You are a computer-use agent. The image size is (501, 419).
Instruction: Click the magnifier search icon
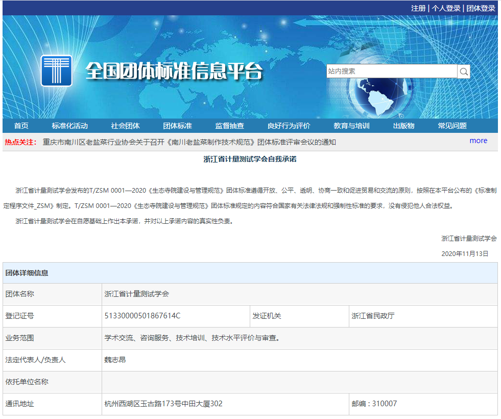464,71
